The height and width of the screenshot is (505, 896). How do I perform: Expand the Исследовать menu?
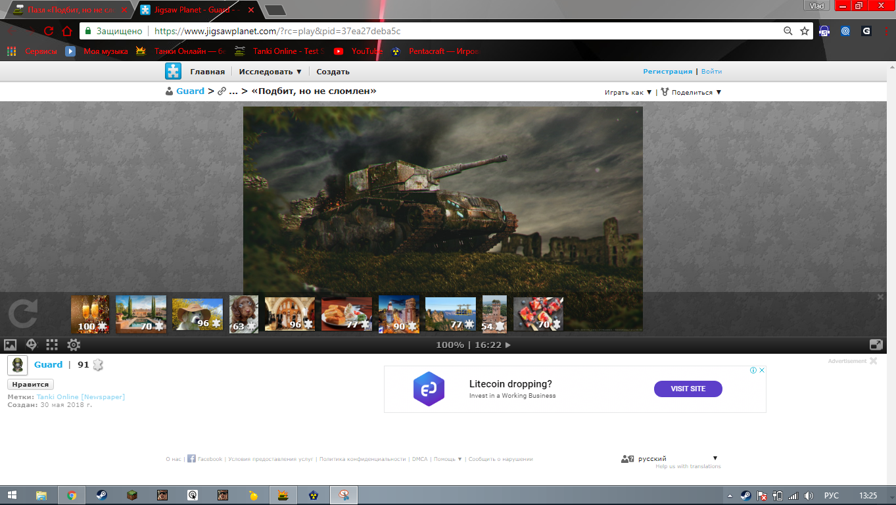[x=270, y=72]
